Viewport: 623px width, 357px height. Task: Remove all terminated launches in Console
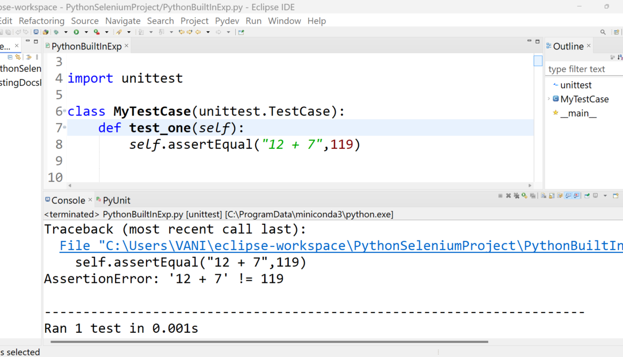pos(516,196)
